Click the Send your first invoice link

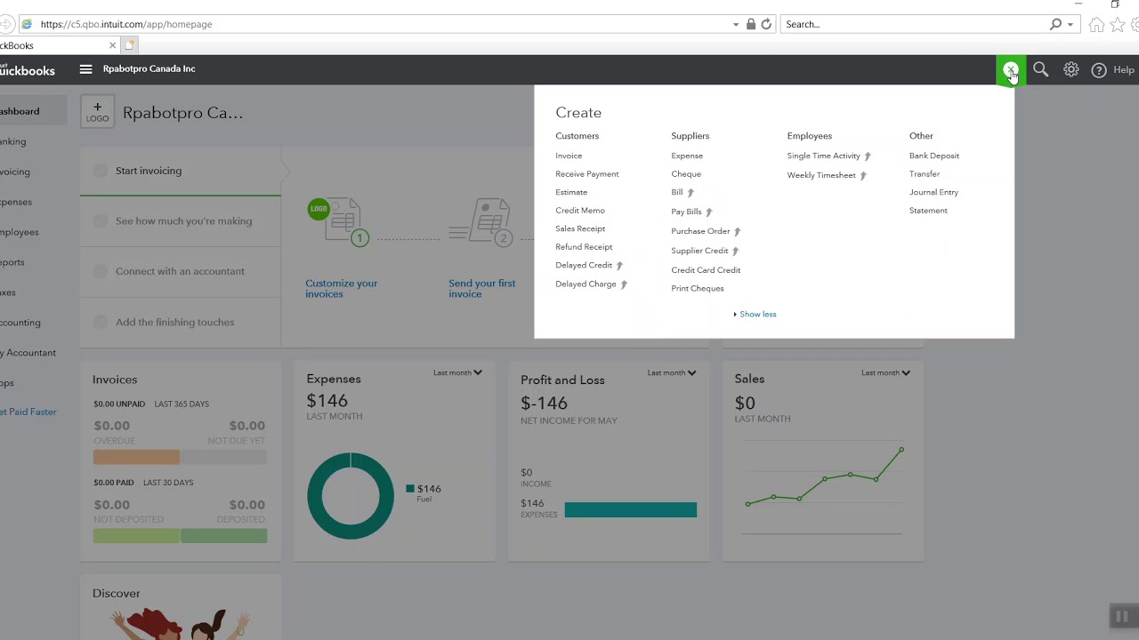pyautogui.click(x=481, y=289)
